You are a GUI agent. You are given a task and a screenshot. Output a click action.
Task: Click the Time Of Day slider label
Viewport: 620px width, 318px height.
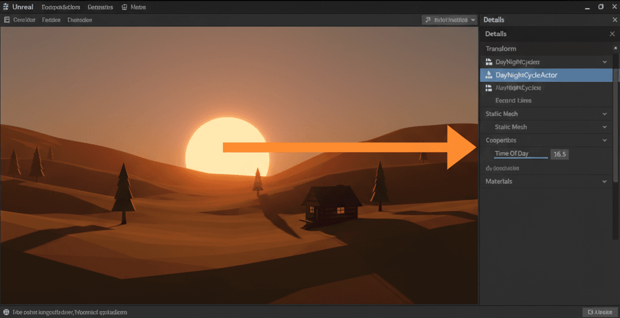pos(512,154)
